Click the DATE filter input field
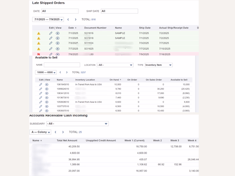Screen dimensions: 235x176 tap(60, 11)
